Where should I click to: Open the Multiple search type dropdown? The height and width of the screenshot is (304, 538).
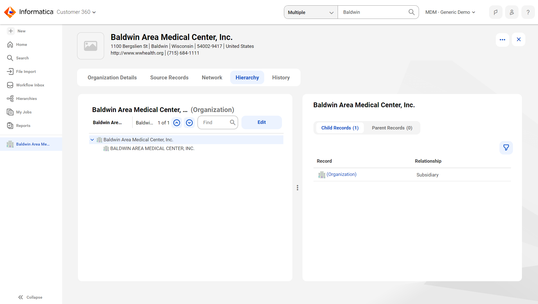coord(311,12)
